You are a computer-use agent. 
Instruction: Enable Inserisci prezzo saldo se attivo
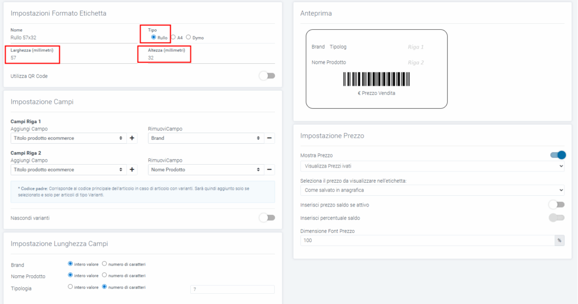point(557,204)
